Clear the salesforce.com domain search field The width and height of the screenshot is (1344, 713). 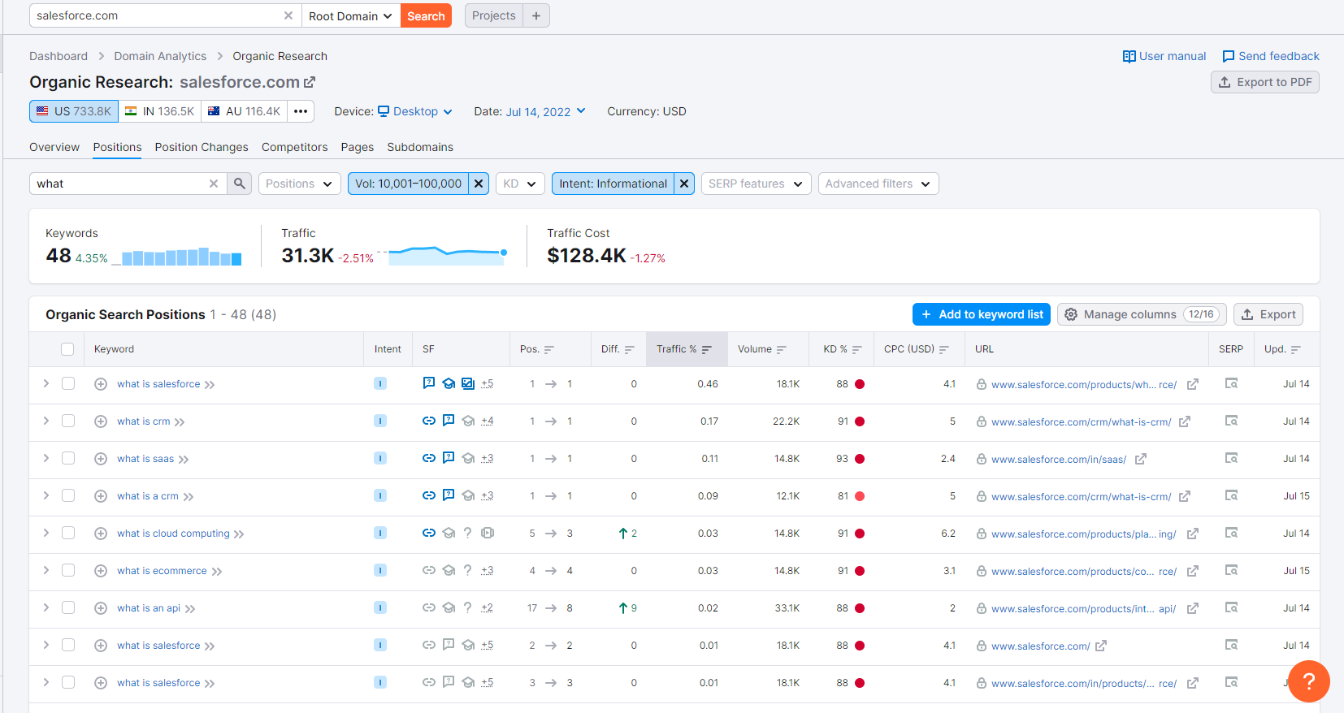(288, 15)
